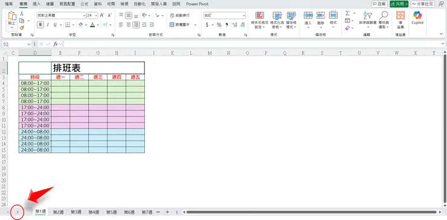Activate the Format Painter brush icon
The width and height of the screenshot is (447, 220).
[x=22, y=27]
